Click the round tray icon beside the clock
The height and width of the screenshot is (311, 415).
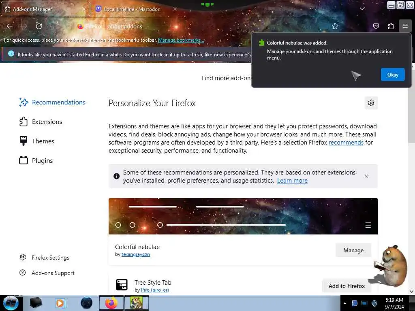374,303
